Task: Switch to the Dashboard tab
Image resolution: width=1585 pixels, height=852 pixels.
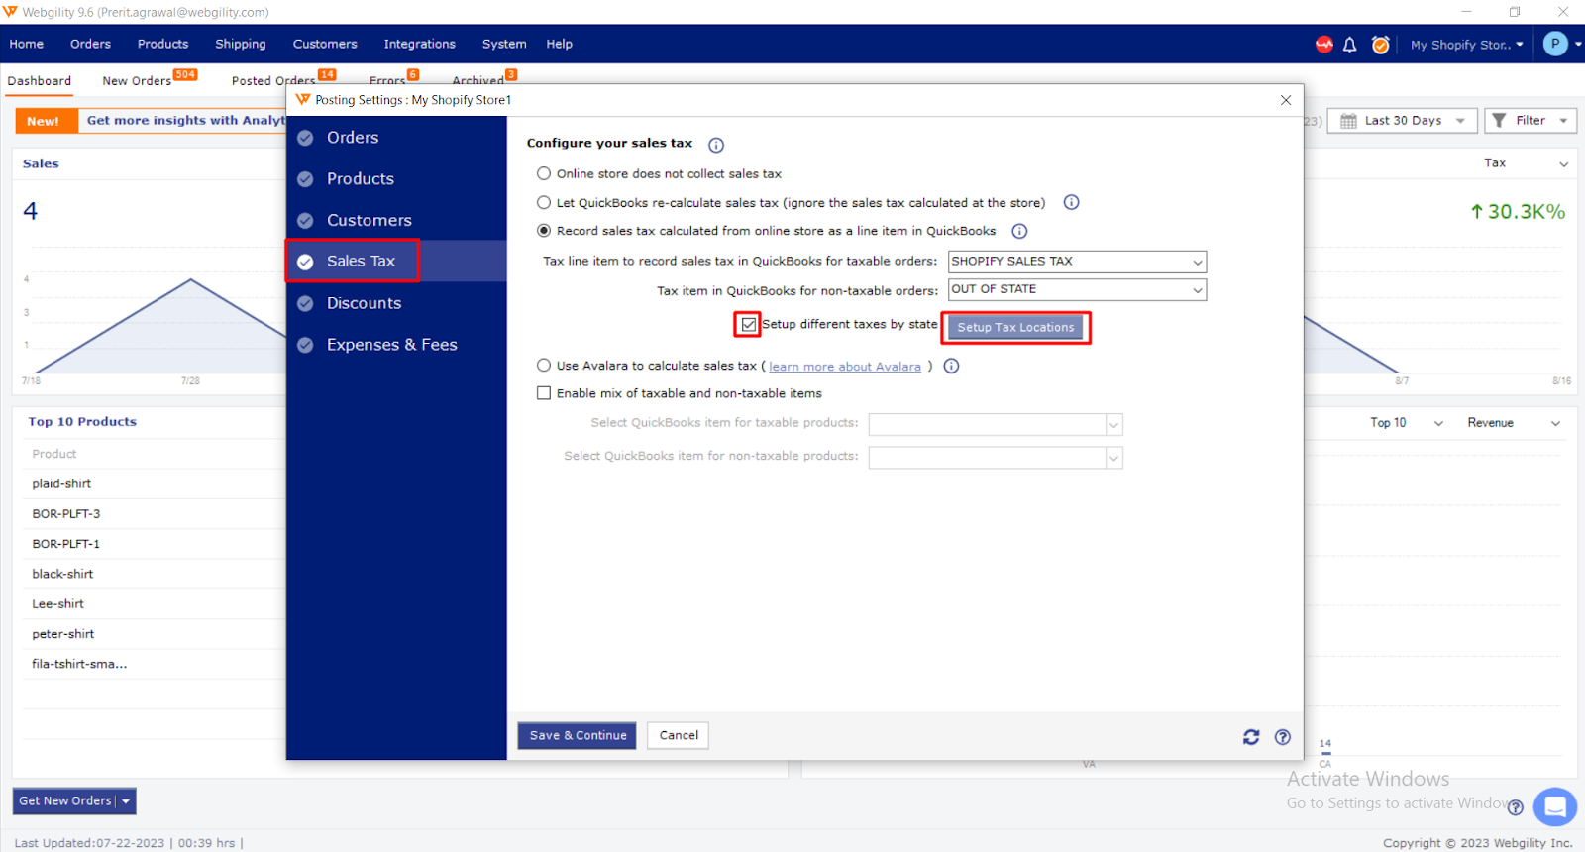Action: 40,81
